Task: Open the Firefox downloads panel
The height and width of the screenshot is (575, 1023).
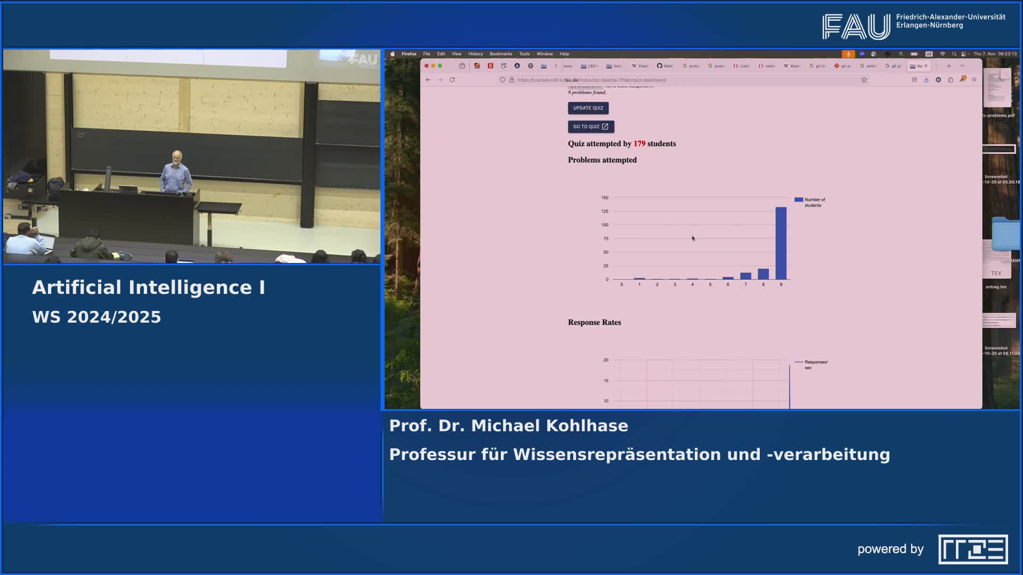Action: click(927, 80)
